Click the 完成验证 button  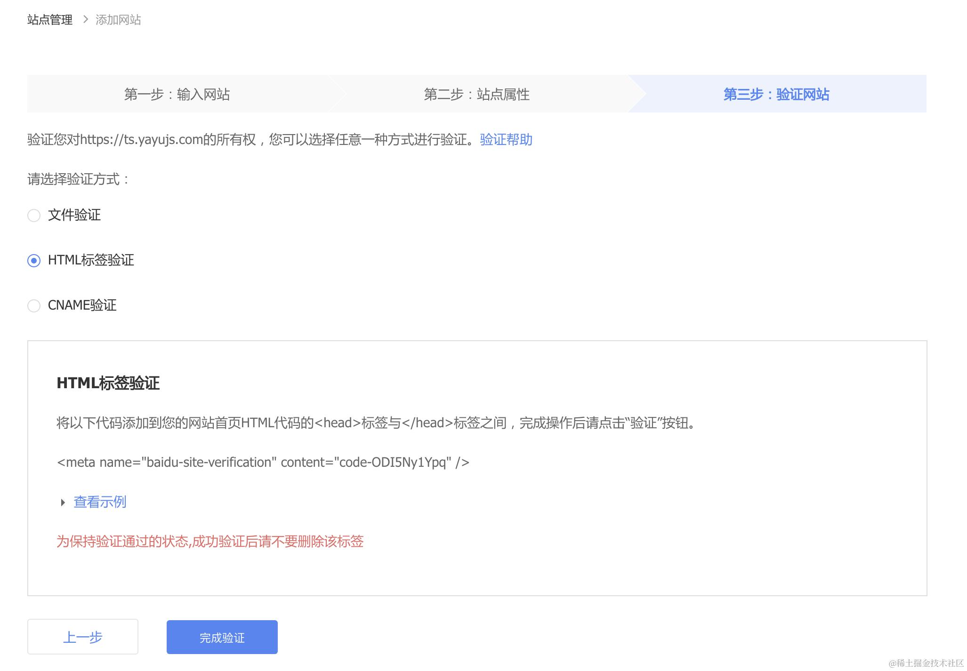click(222, 637)
